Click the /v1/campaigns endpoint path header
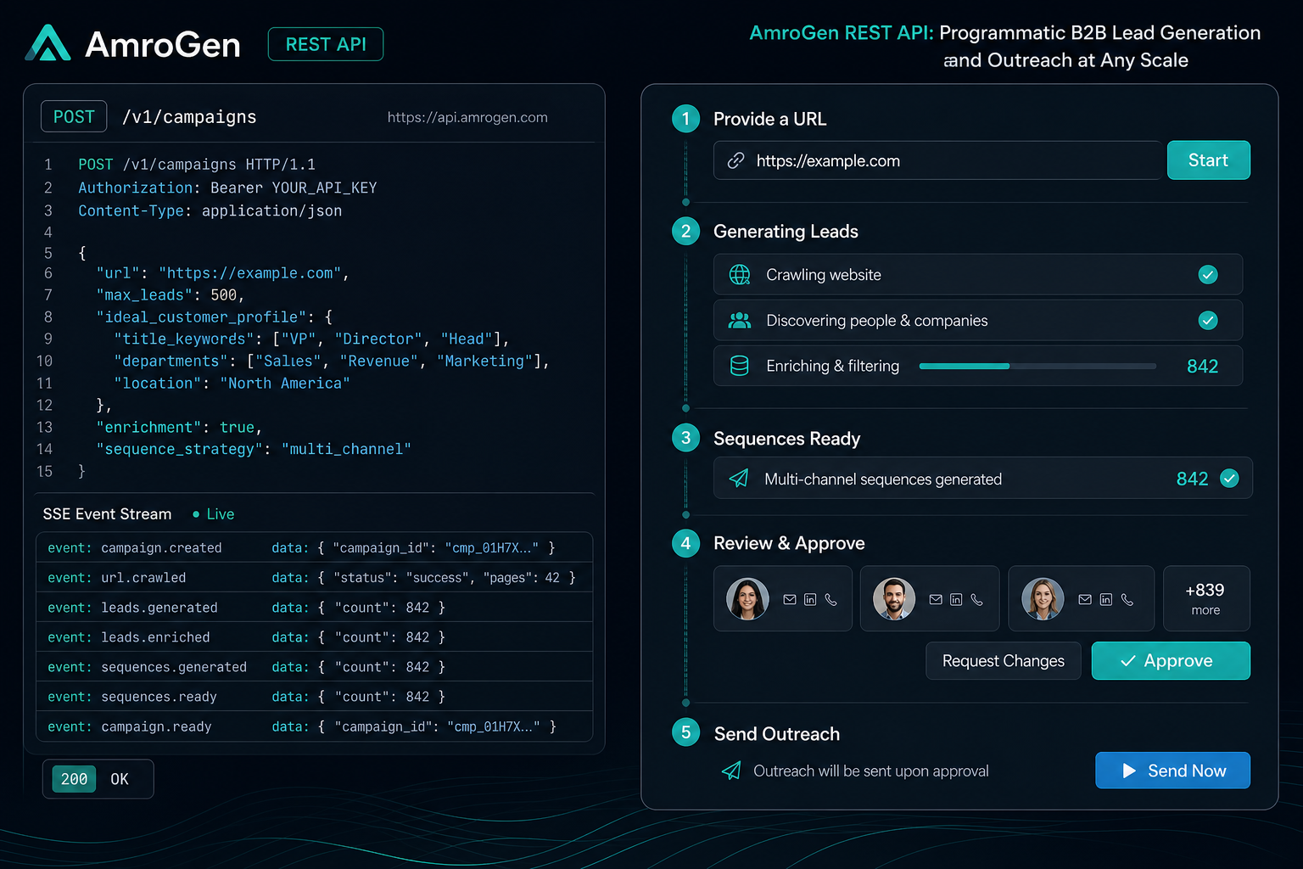 tap(189, 117)
